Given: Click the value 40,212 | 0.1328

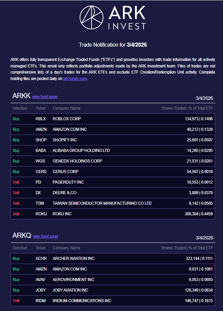Looking at the screenshot, I should coord(199,129).
